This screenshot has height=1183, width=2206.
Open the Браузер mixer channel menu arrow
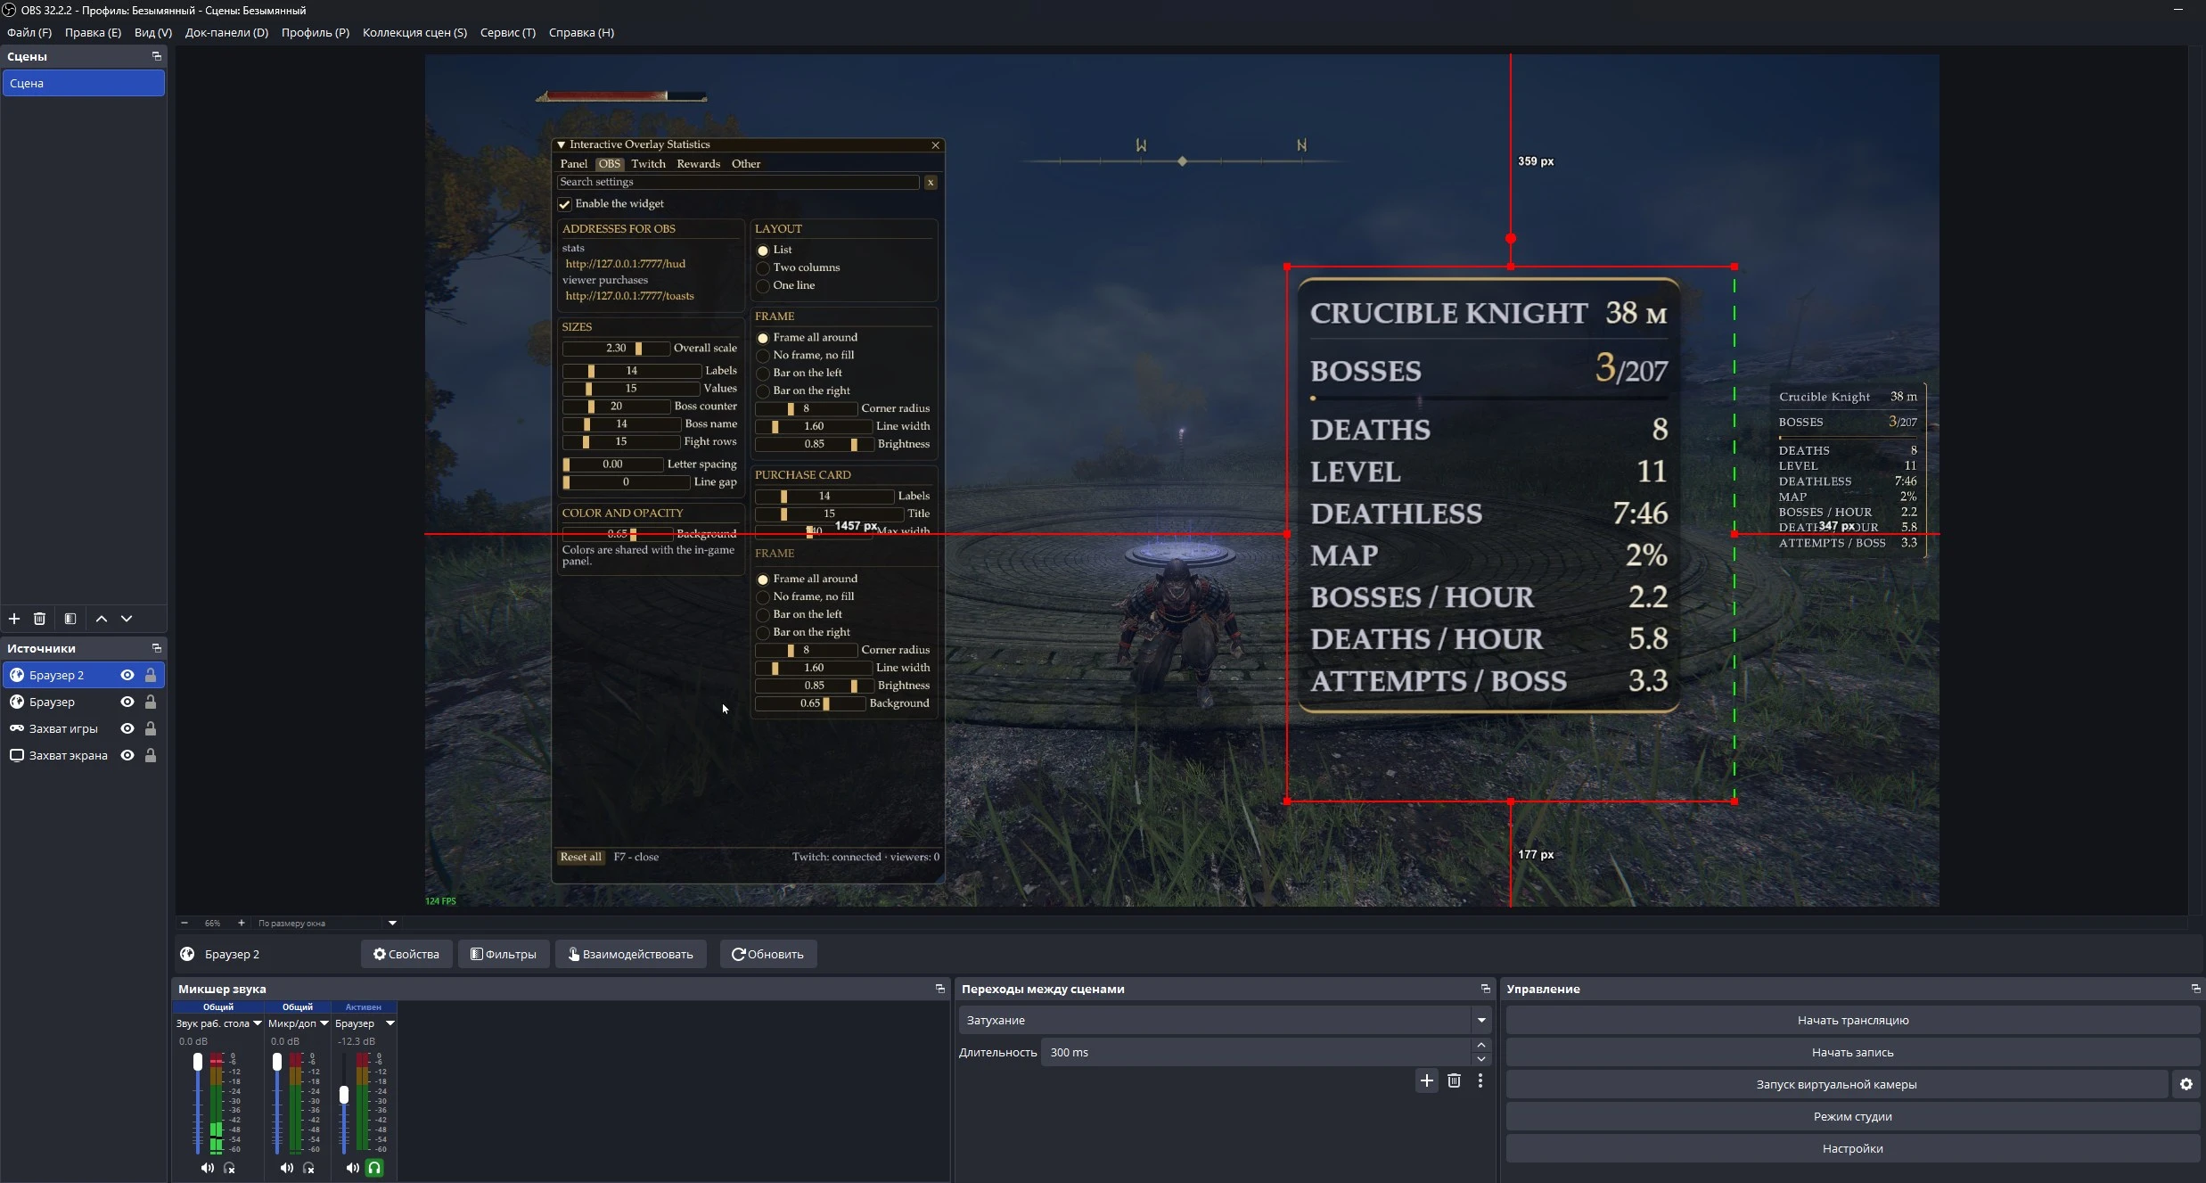coord(390,1023)
